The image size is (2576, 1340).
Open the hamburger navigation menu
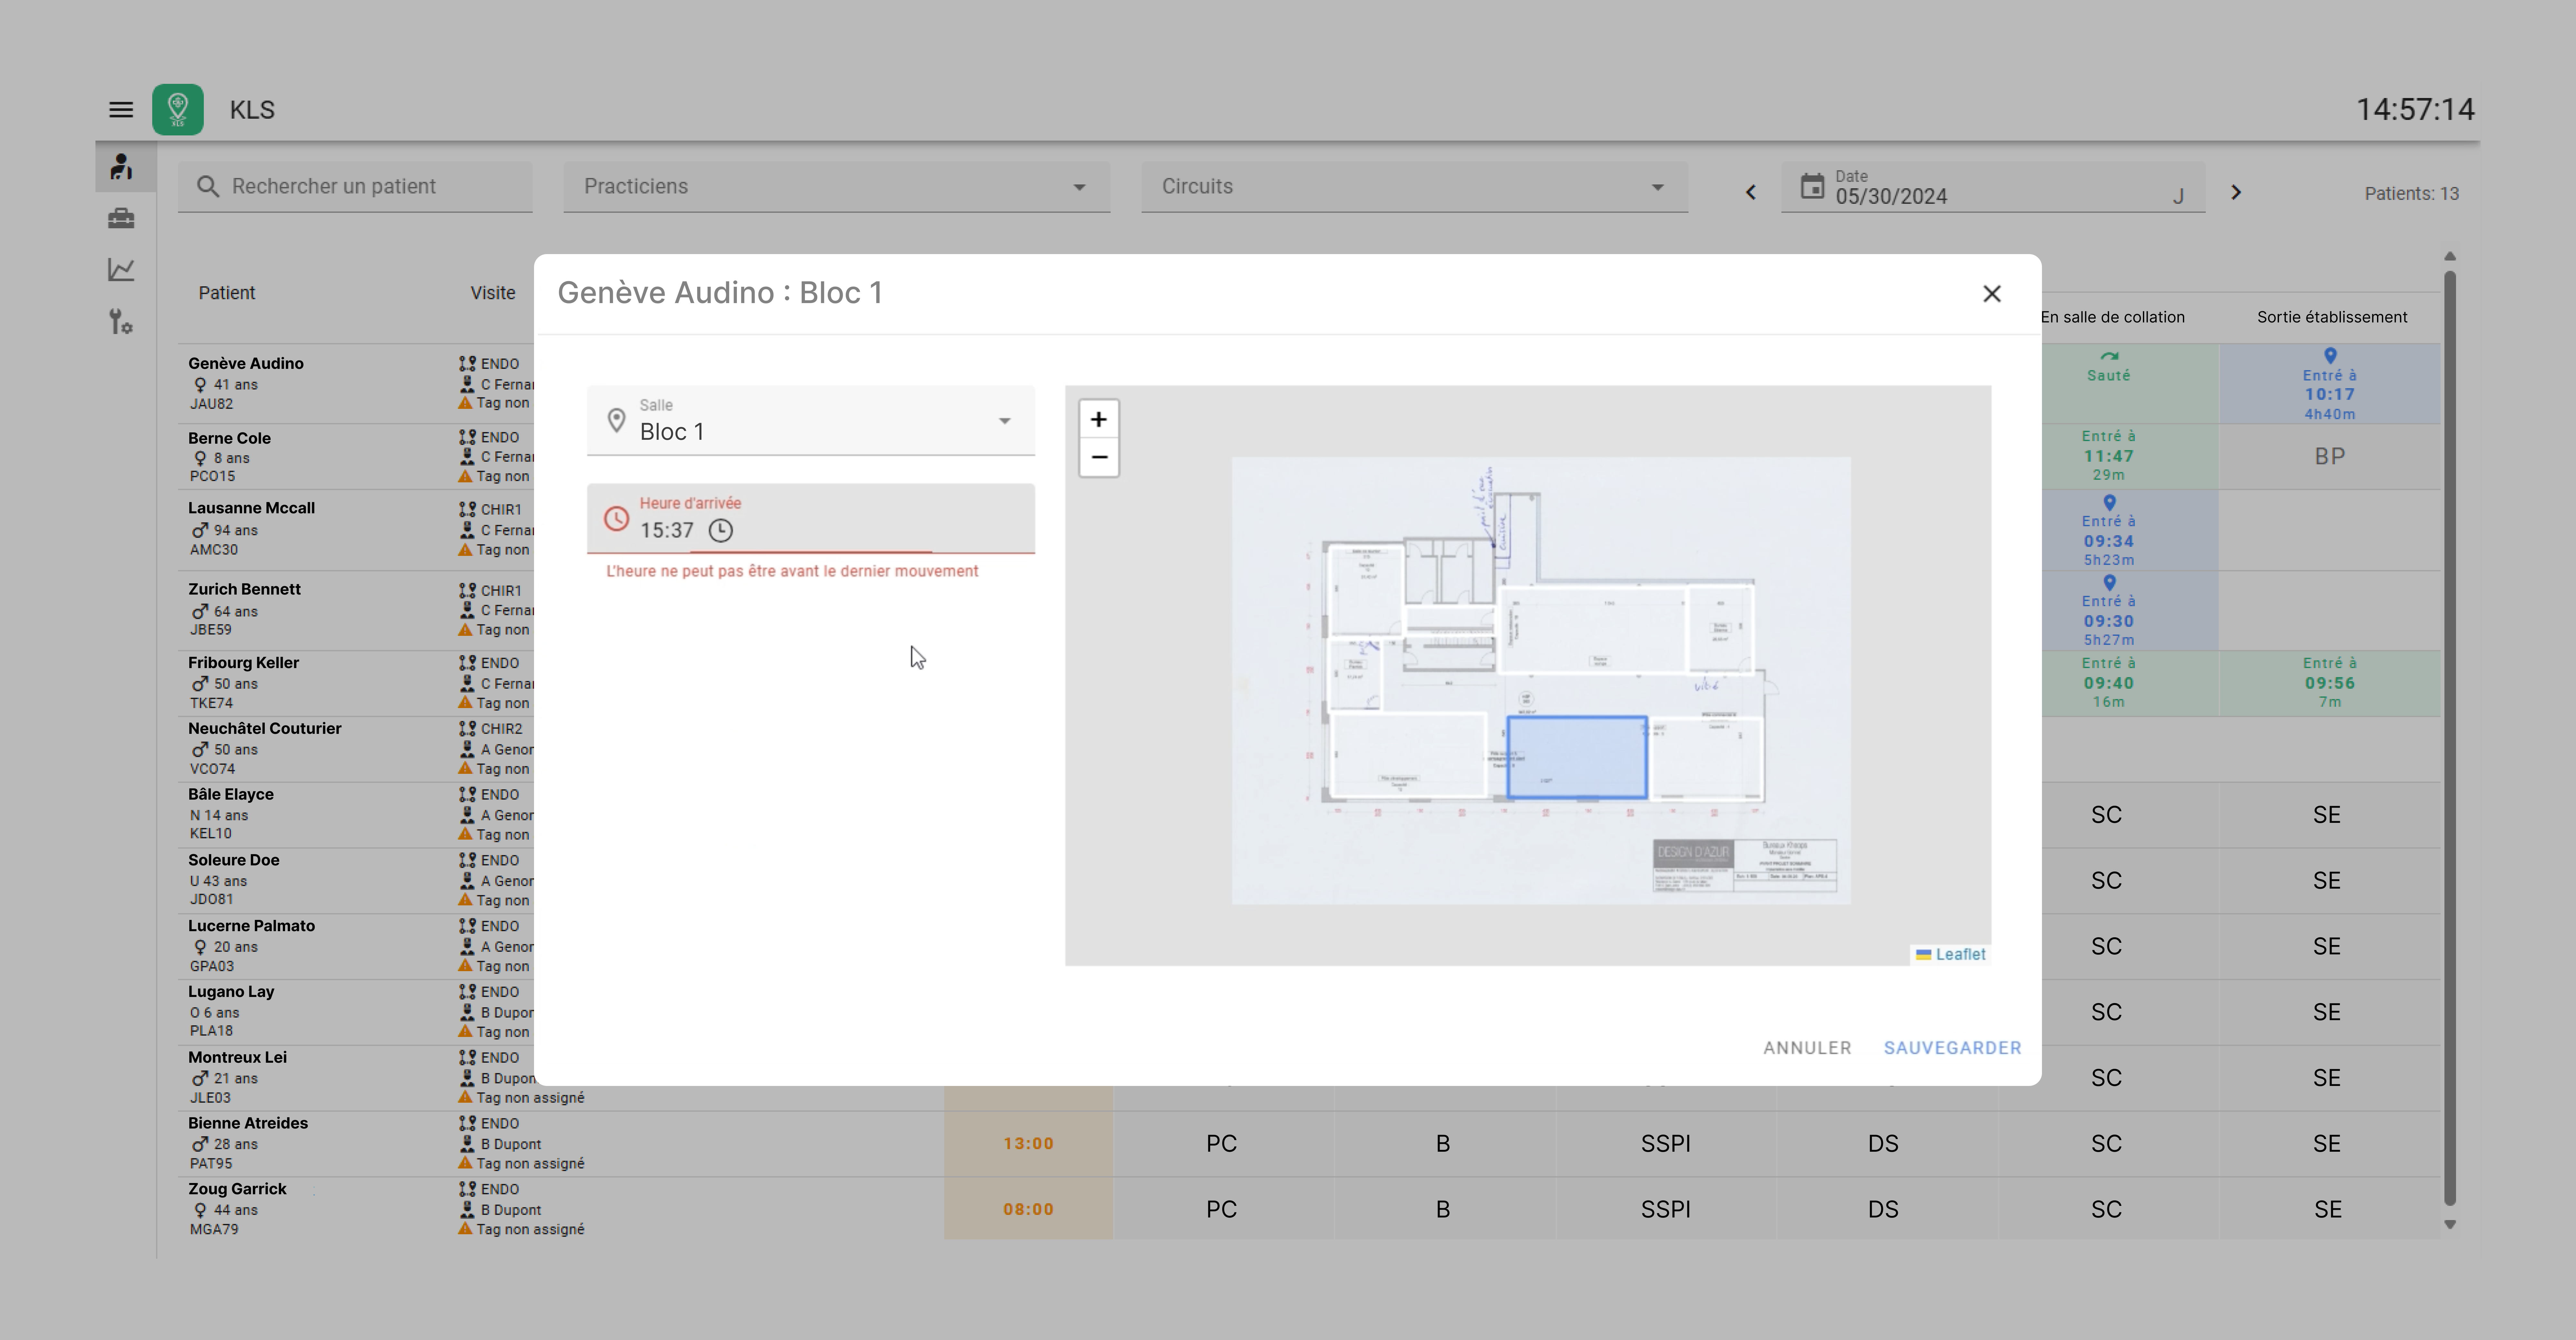point(121,110)
